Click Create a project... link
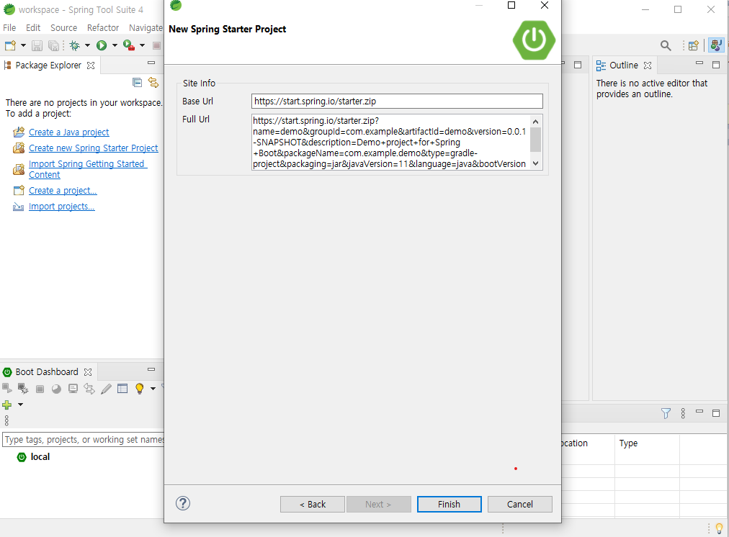This screenshot has width=729, height=537. 63,191
